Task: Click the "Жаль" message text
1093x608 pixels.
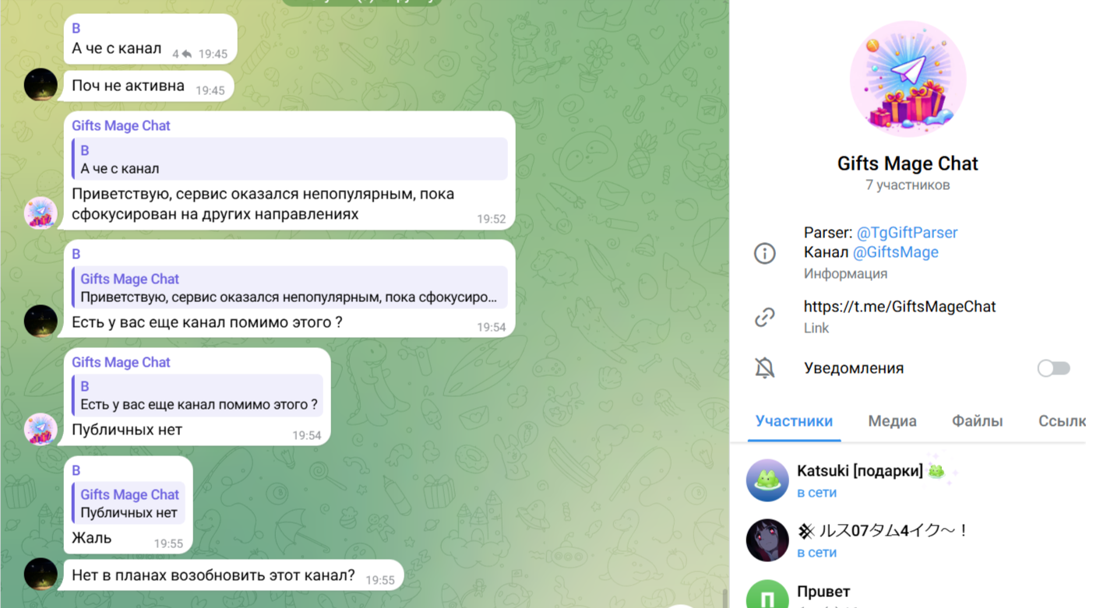Action: coord(91,538)
